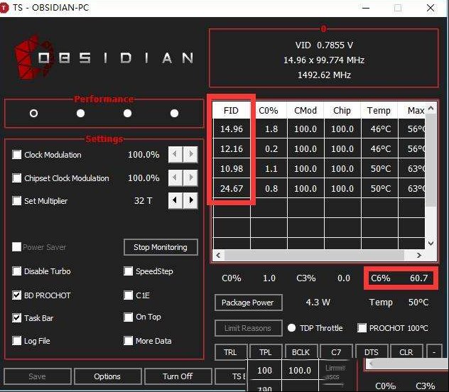Click the app icon in title bar
Viewport: 449px width, 392px height.
pyautogui.click(x=4, y=8)
